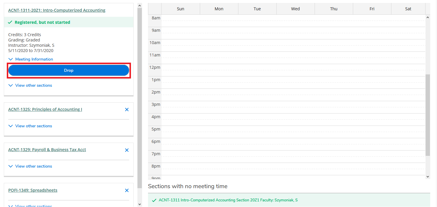Click the Fri column header
This screenshot has width=437, height=207.
pos(372,9)
